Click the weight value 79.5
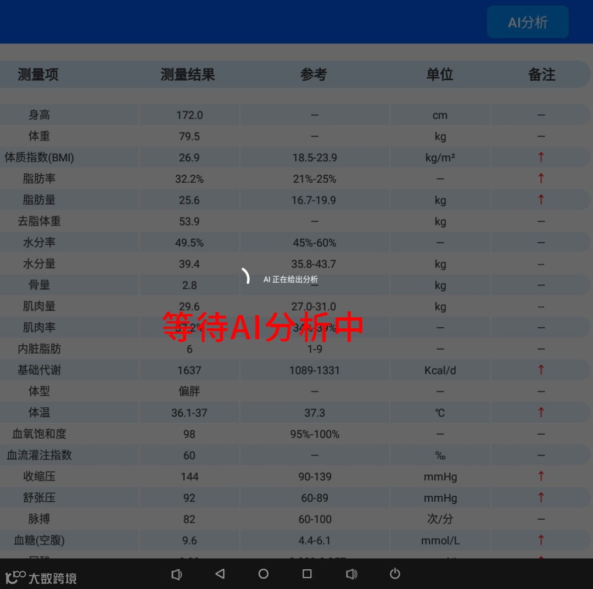Image resolution: width=593 pixels, height=589 pixels. point(189,136)
